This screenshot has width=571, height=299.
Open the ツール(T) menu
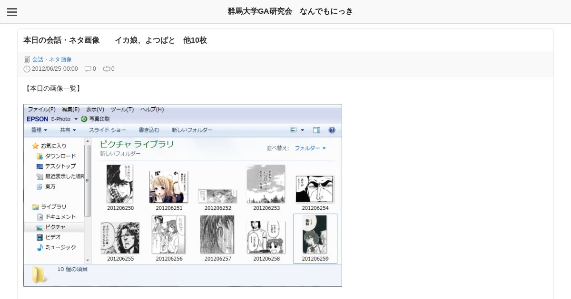click(x=122, y=109)
